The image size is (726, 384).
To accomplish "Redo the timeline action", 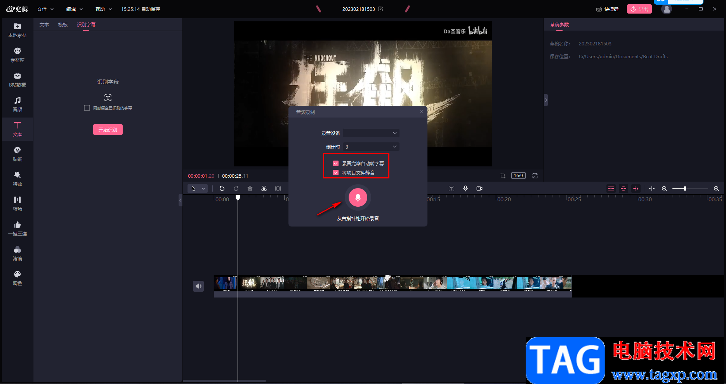I will pos(236,189).
